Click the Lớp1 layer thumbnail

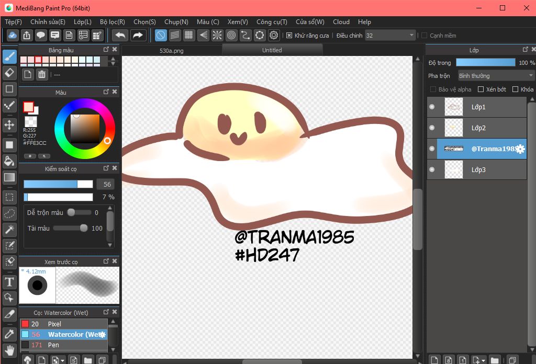(x=454, y=107)
